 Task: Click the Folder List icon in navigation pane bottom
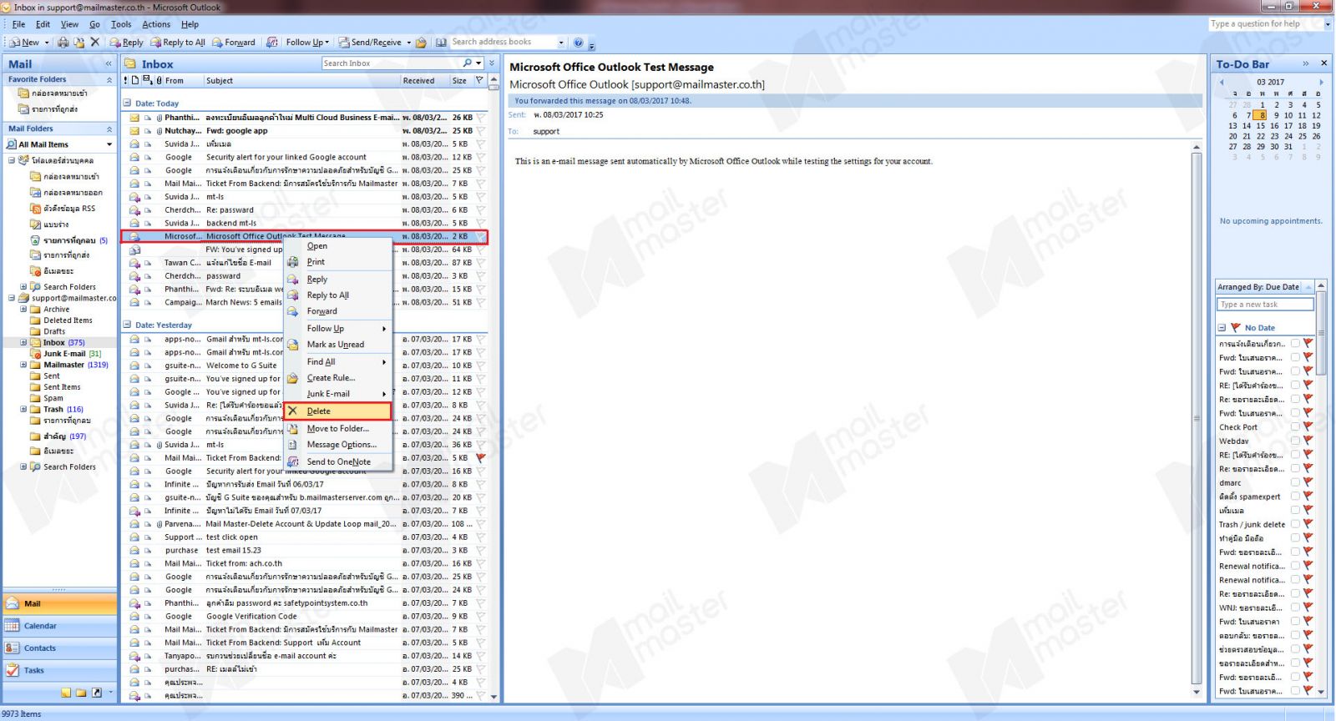point(81,693)
